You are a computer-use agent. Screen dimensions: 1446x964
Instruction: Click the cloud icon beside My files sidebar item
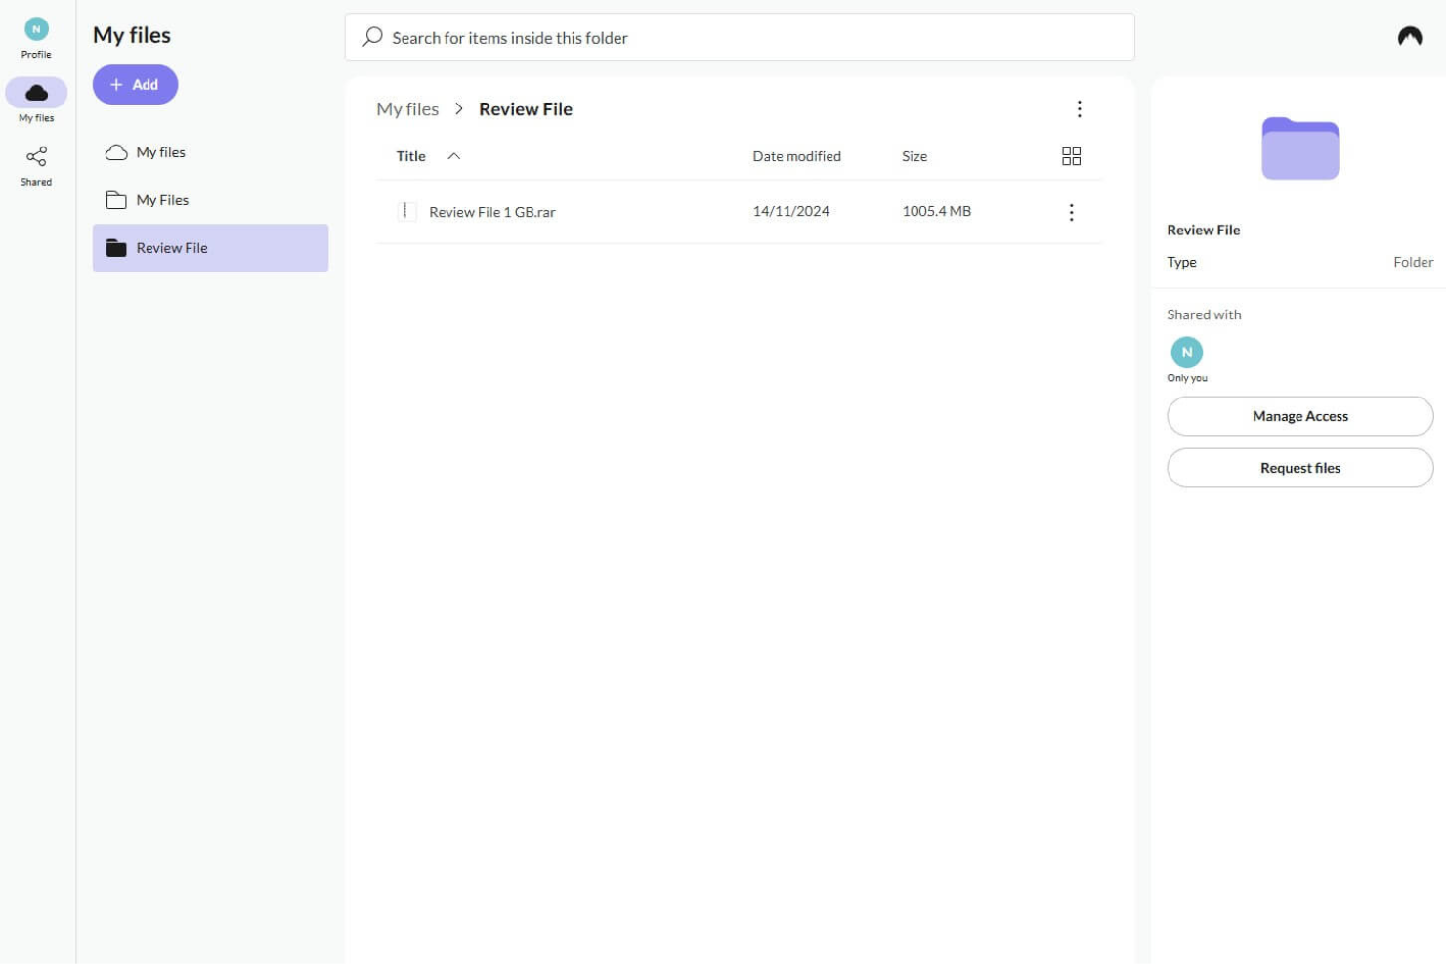(x=116, y=151)
